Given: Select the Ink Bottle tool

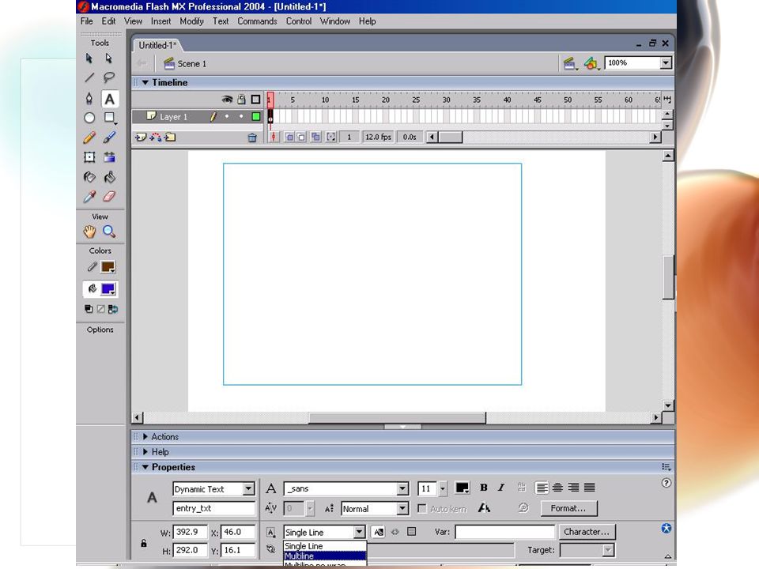Looking at the screenshot, I should [89, 177].
